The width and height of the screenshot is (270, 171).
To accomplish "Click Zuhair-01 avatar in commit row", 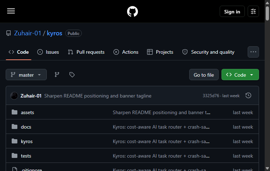I will point(14,96).
